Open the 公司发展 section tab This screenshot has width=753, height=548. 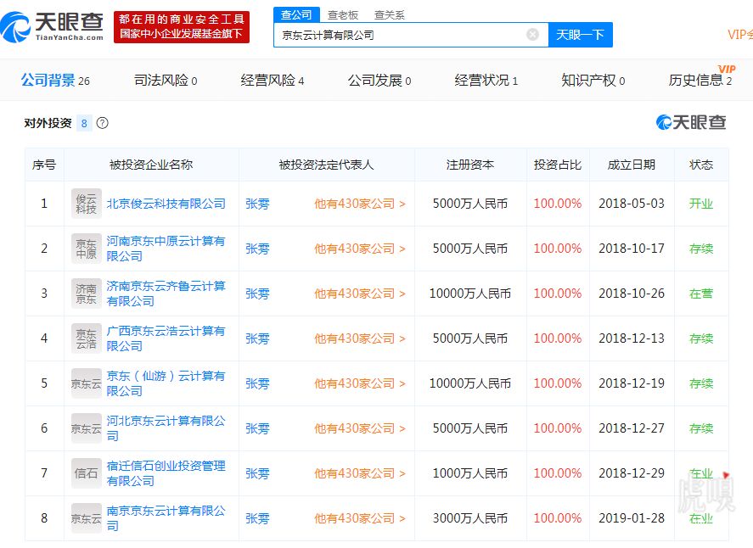click(x=379, y=80)
